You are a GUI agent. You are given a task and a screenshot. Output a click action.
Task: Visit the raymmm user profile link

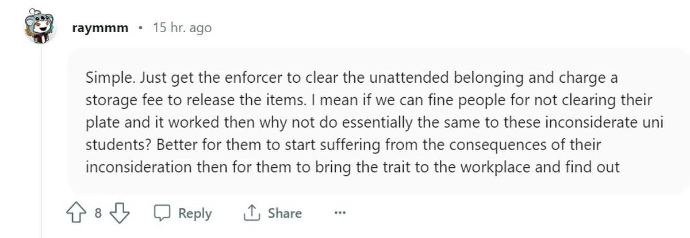coord(101,28)
